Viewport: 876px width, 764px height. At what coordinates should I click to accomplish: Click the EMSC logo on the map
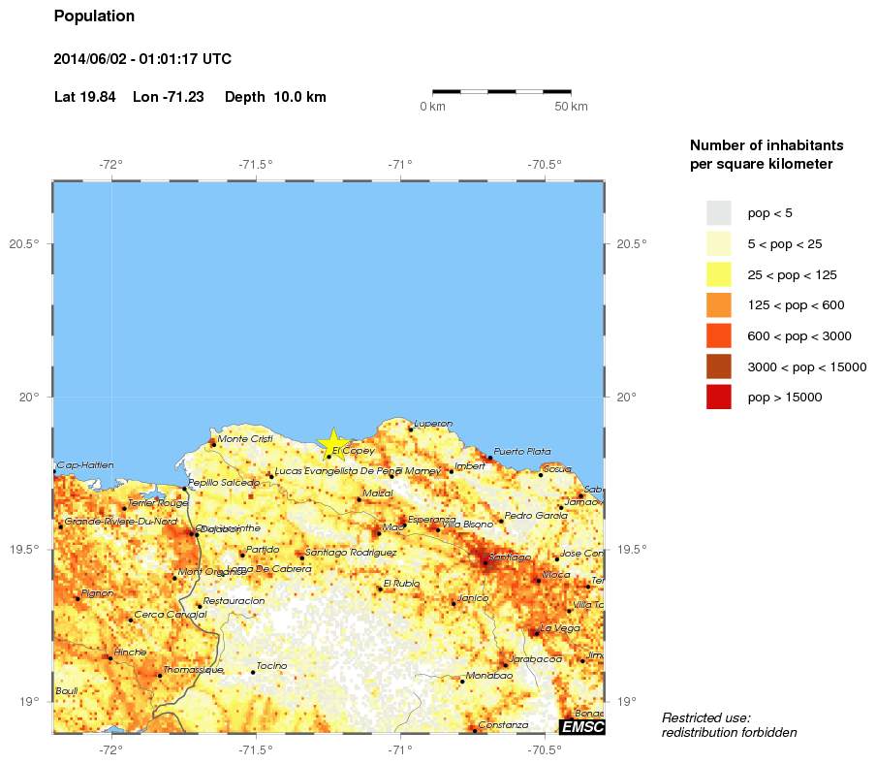coord(582,727)
